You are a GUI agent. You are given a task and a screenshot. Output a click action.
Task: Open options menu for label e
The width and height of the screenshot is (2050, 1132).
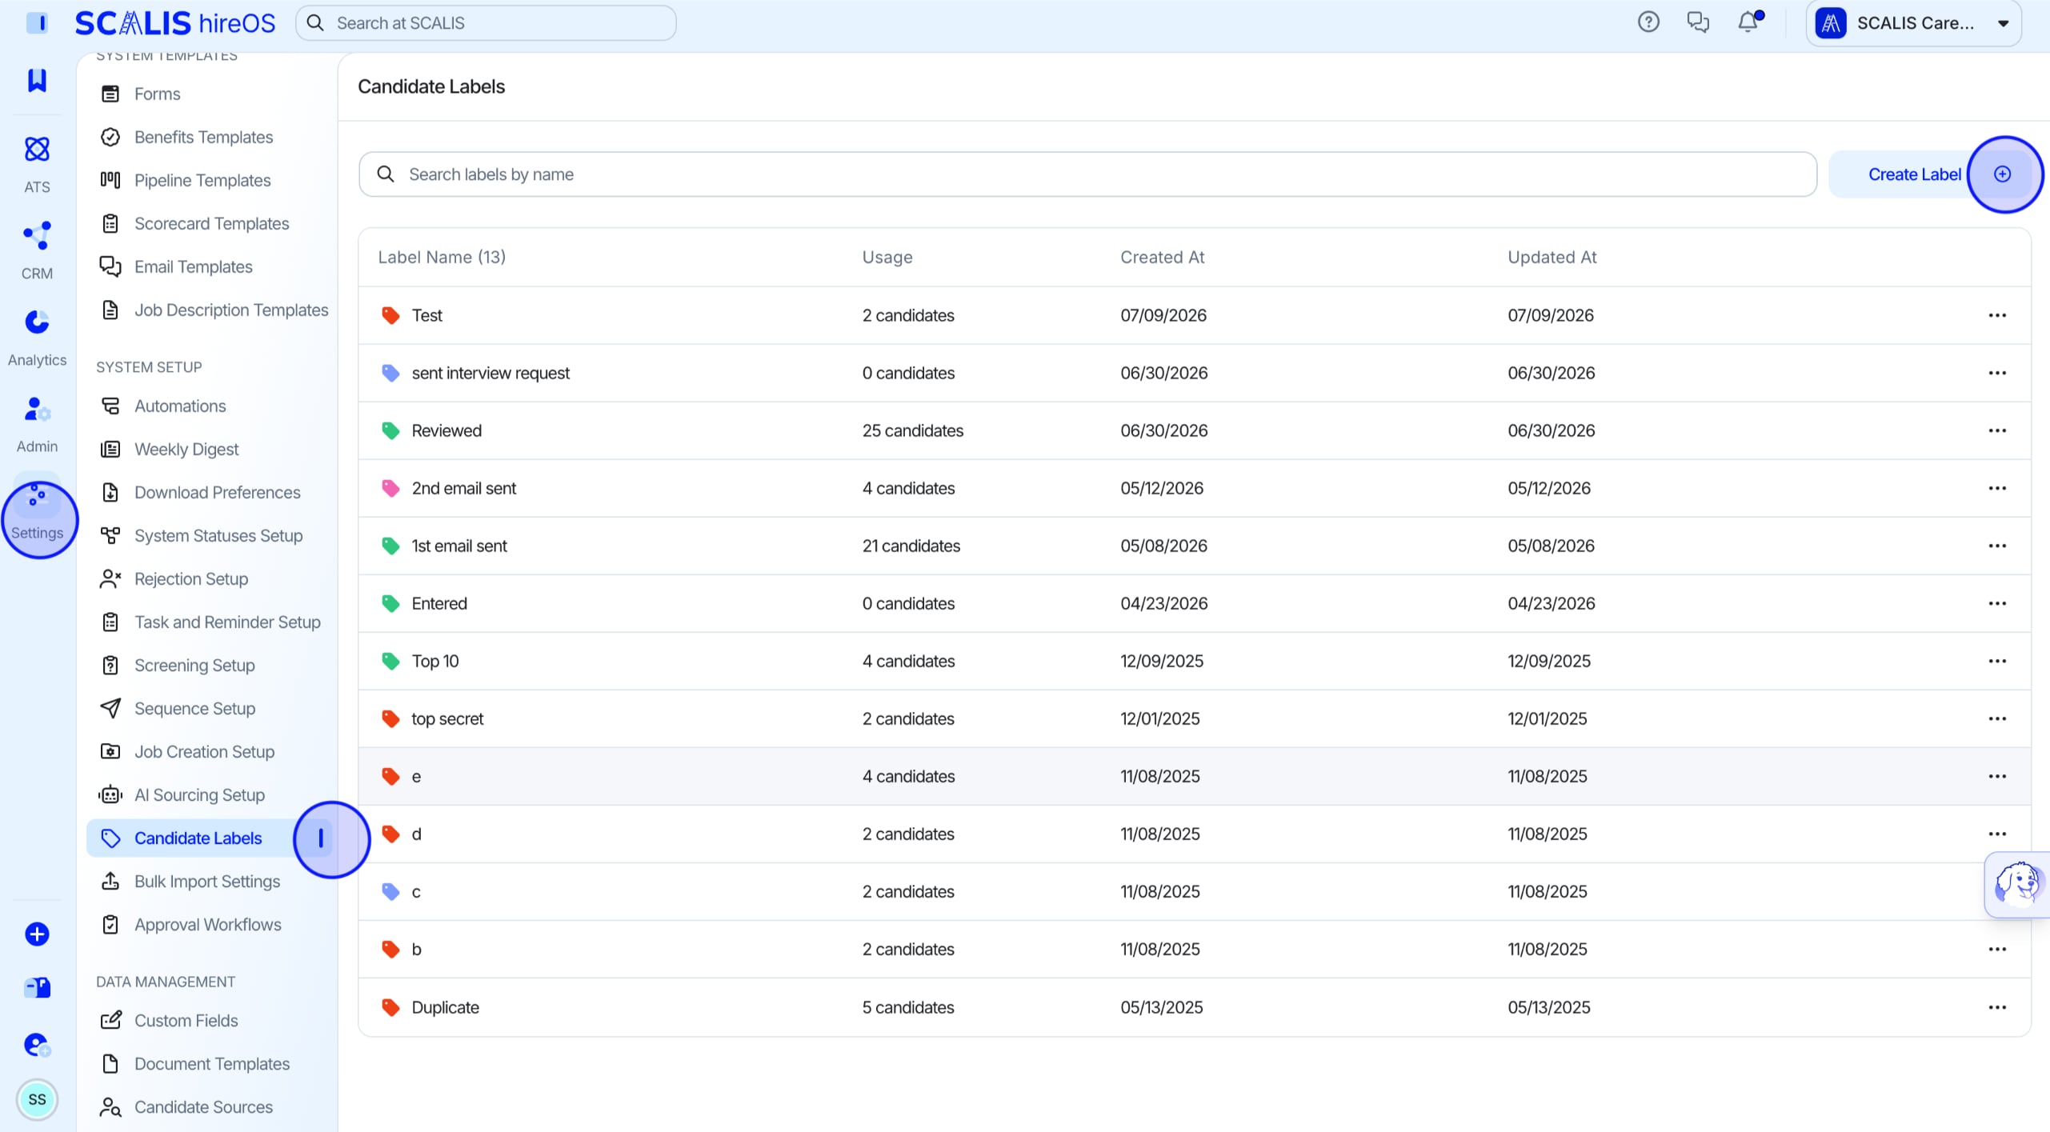(x=1997, y=776)
